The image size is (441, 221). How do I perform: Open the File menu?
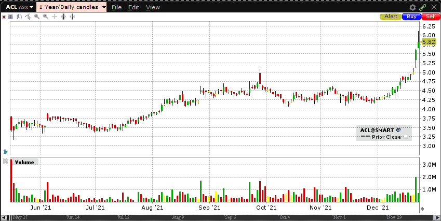pos(116,7)
